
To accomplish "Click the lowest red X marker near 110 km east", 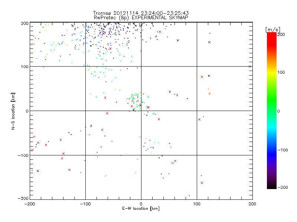I will point(202,183).
